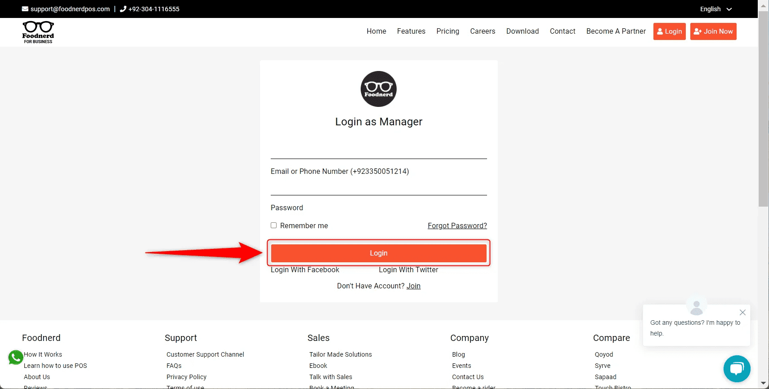This screenshot has width=769, height=389.
Task: Open Talk with Sales link
Action: click(x=331, y=377)
